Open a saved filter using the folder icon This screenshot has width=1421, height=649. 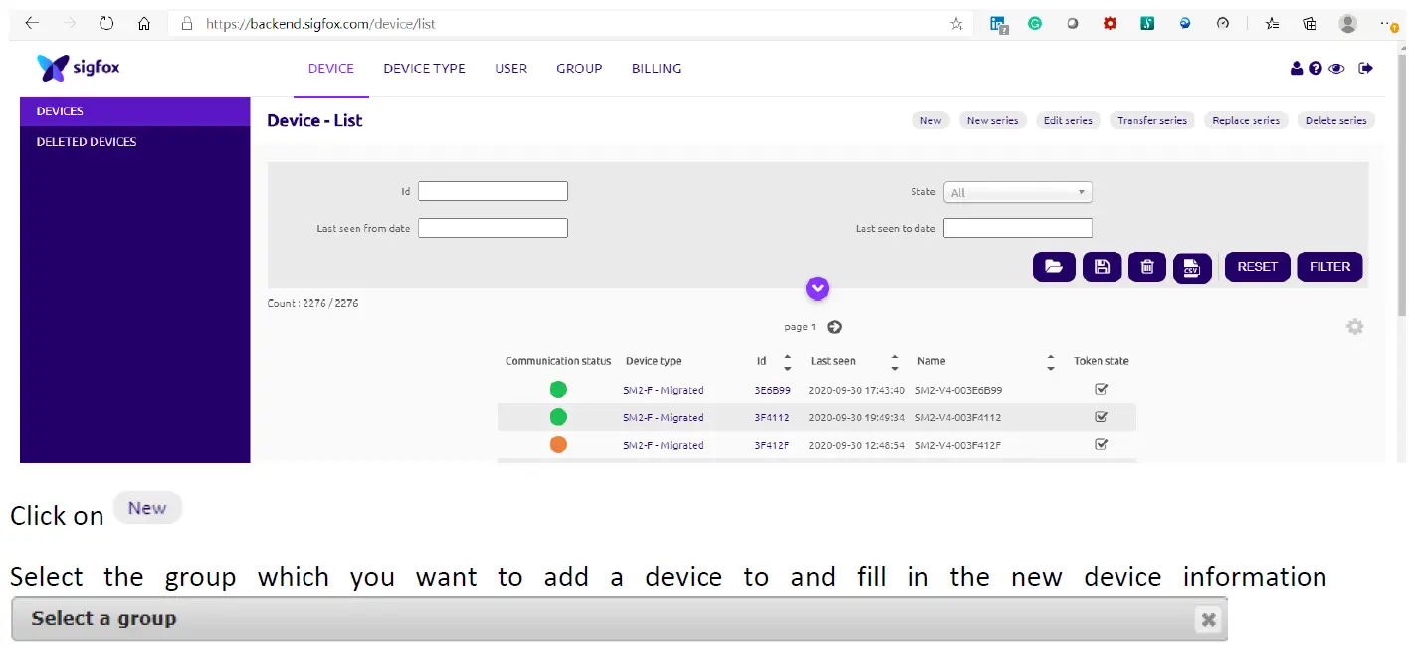tap(1054, 267)
